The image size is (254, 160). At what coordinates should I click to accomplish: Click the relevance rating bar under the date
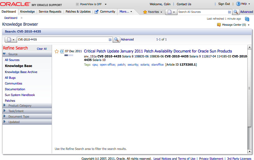tap(69, 55)
